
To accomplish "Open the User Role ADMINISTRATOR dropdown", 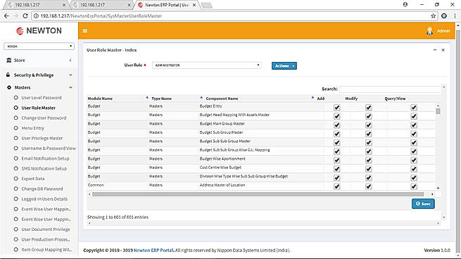I will 207,65.
